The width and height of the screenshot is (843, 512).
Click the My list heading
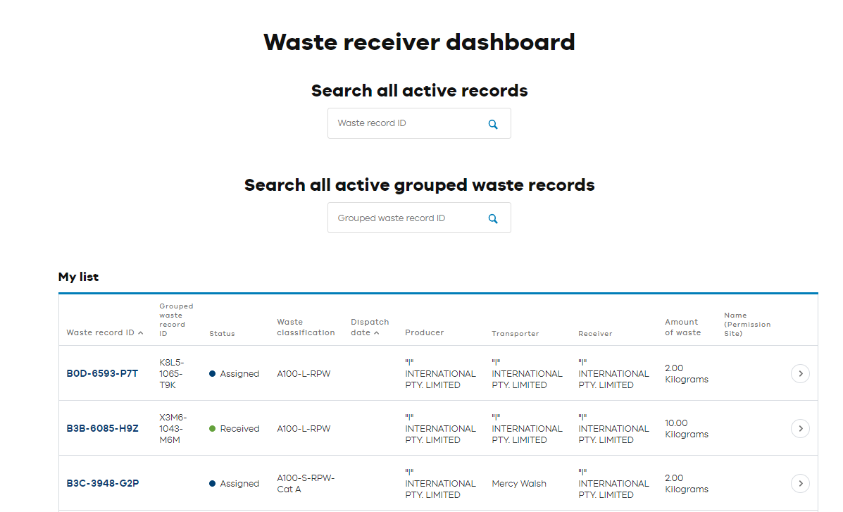coord(78,277)
